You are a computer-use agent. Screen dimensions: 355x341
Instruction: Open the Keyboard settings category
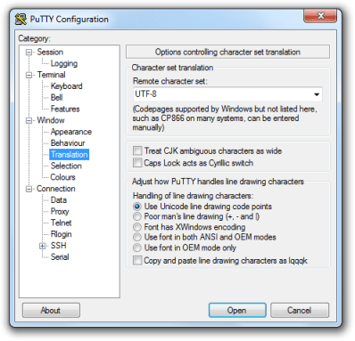[66, 86]
